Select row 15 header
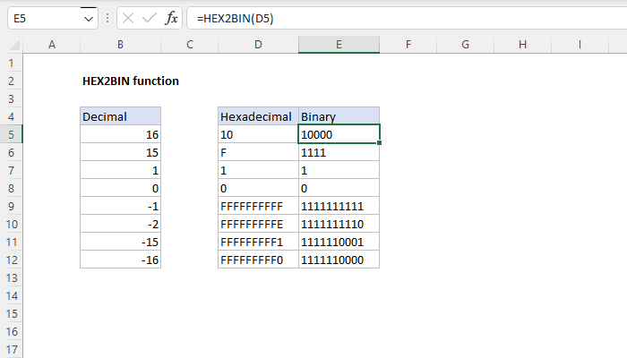627x358 pixels. (11, 313)
